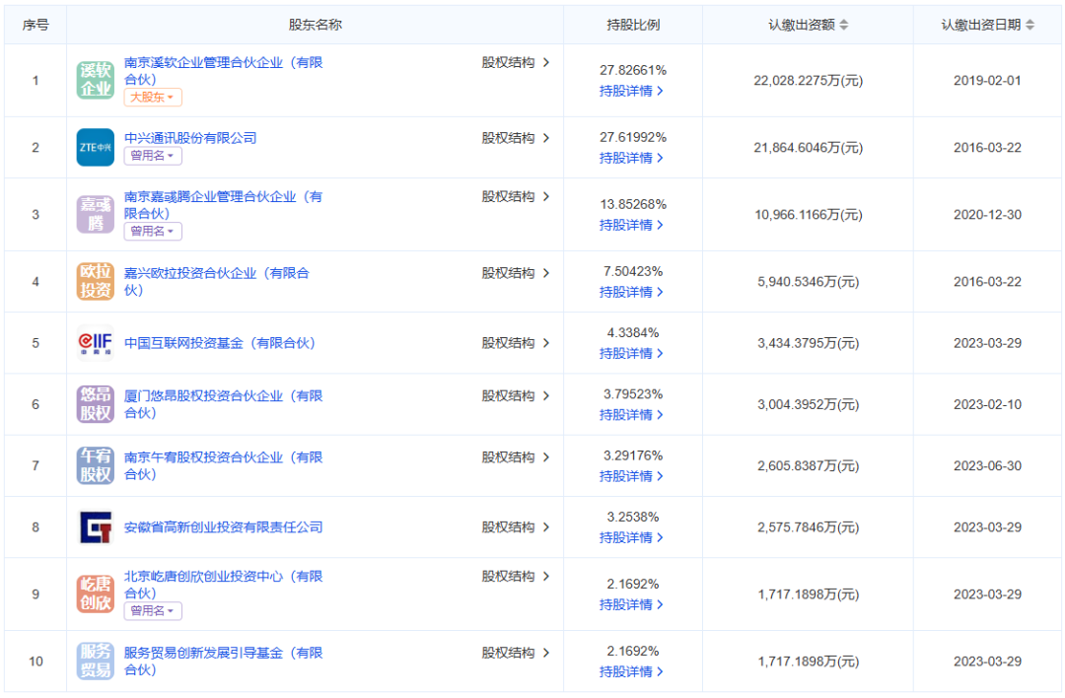Viewport: 1065px width, 698px height.
Task: Select the 2023-02-10 date cell
Action: point(987,404)
